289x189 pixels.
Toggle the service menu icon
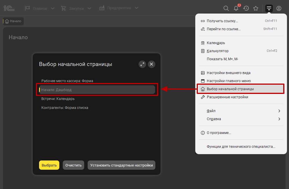[269, 8]
